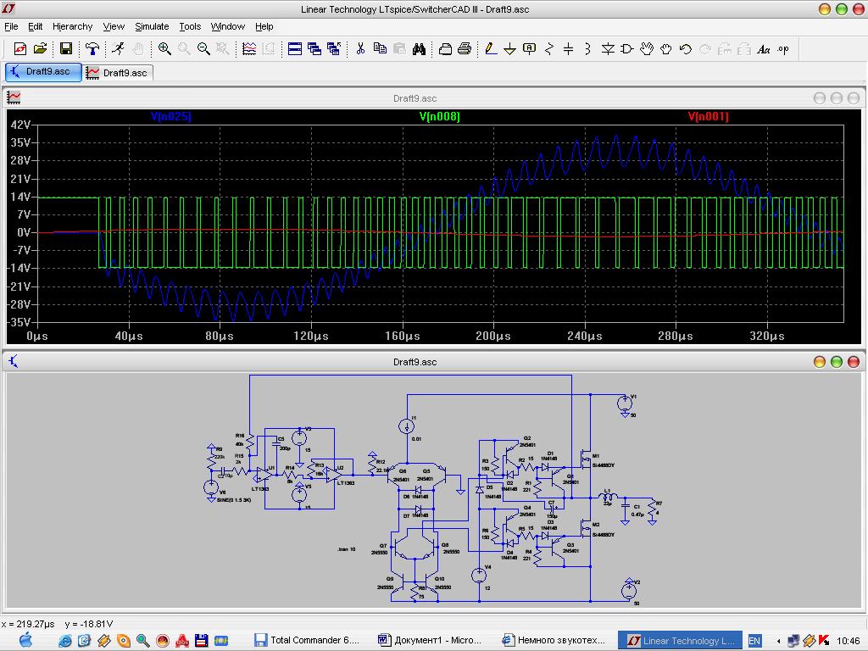Select the Move hand tool

pyautogui.click(x=647, y=49)
